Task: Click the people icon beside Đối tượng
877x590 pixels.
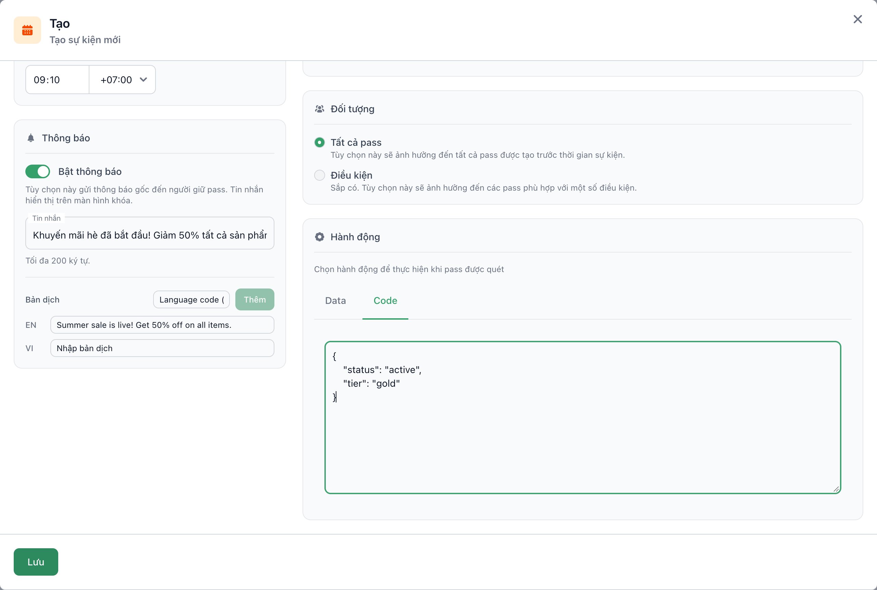Action: (x=319, y=109)
